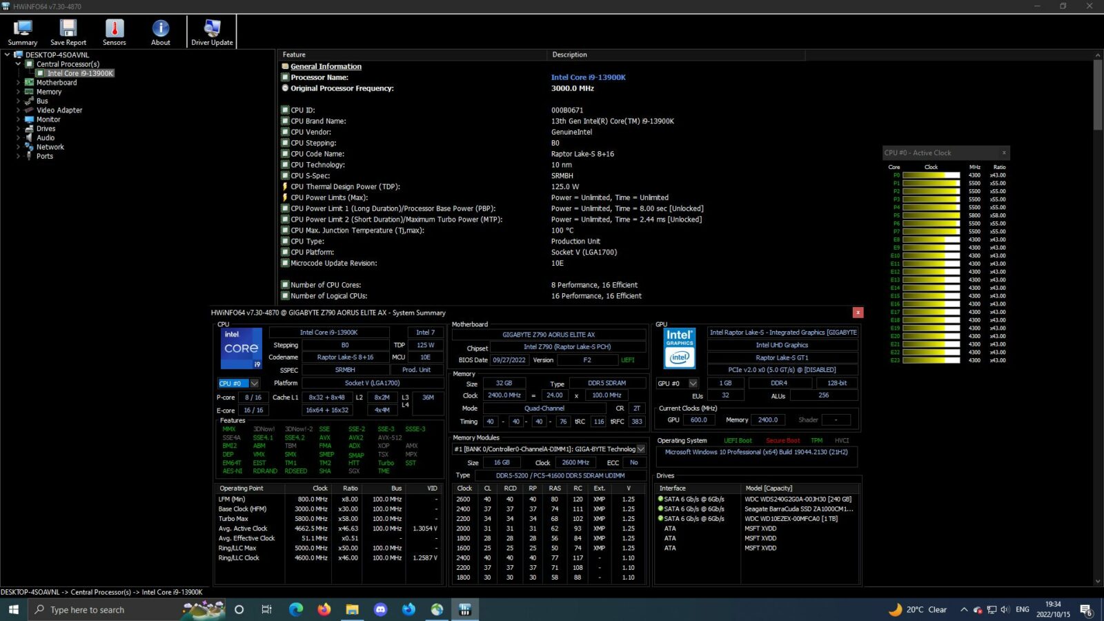Click the General Information heading
The width and height of the screenshot is (1104, 621).
pos(326,66)
